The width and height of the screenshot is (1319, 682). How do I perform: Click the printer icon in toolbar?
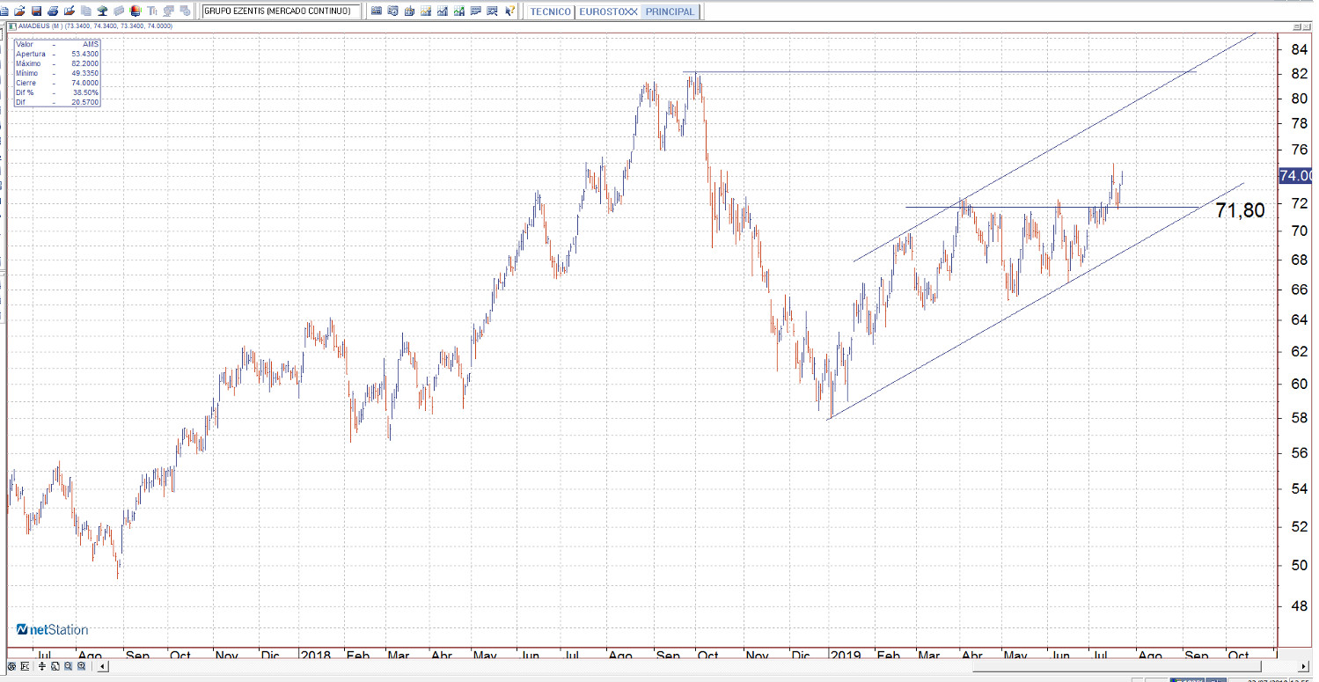point(53,11)
